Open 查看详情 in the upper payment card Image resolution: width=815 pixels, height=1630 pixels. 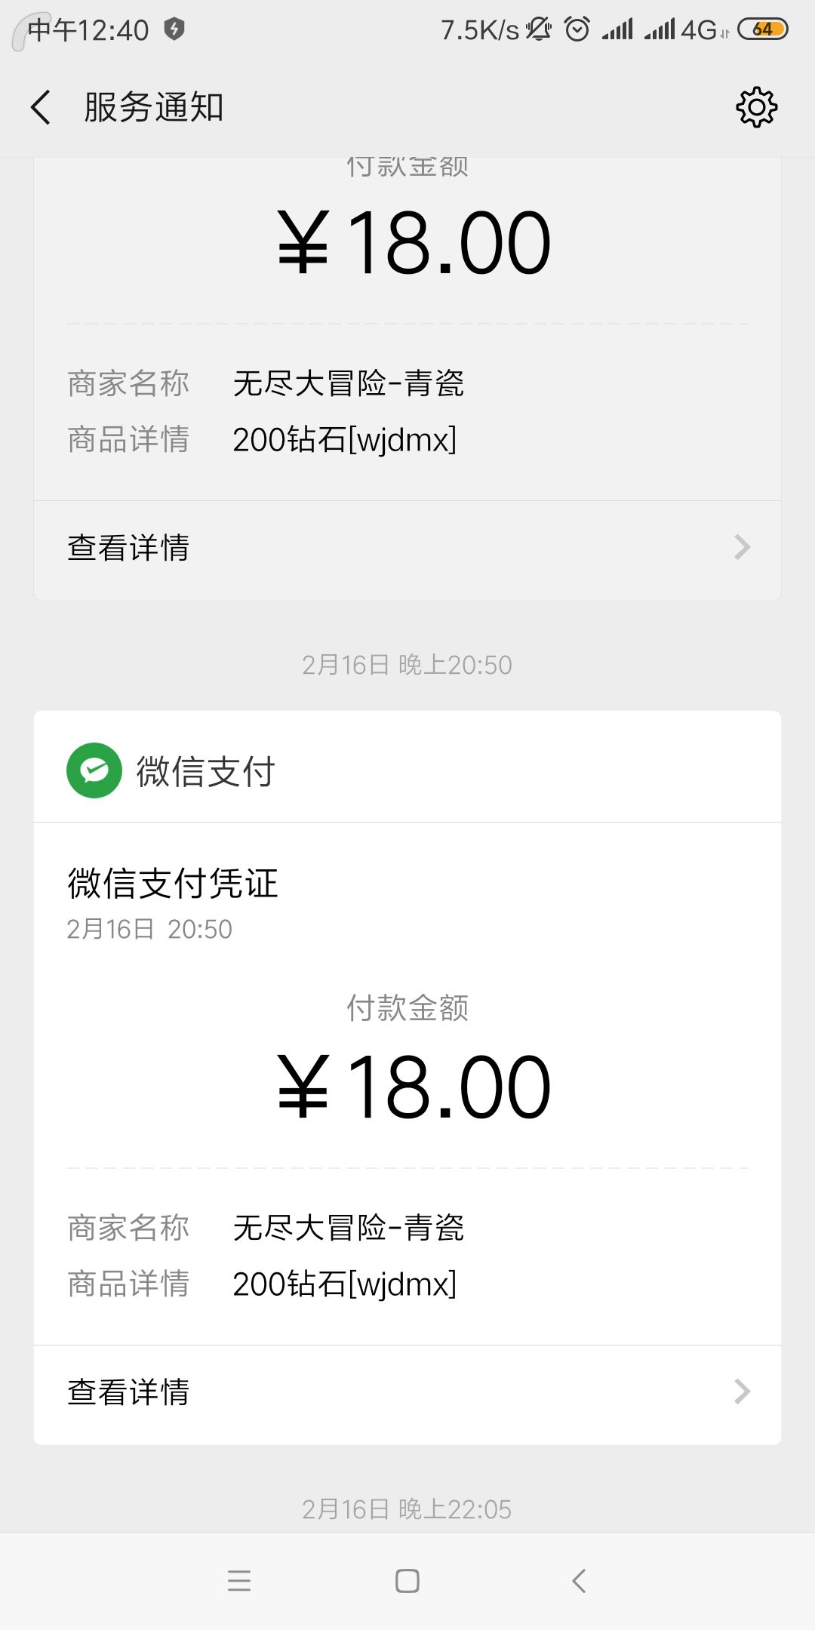(128, 548)
